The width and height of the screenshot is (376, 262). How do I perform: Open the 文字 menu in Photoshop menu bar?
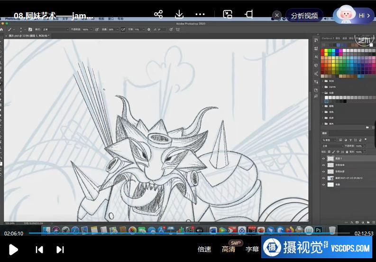click(65, 19)
